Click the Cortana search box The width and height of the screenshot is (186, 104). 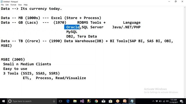[x=32, y=101]
